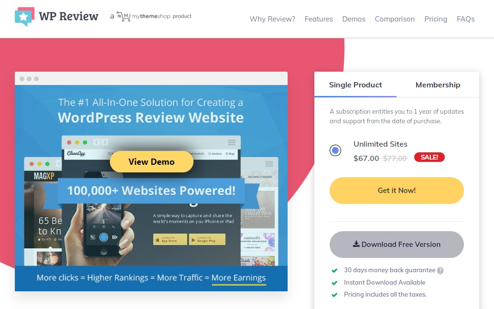This screenshot has height=309, width=494.
Task: Open the Why Review? menu item
Action: [272, 19]
